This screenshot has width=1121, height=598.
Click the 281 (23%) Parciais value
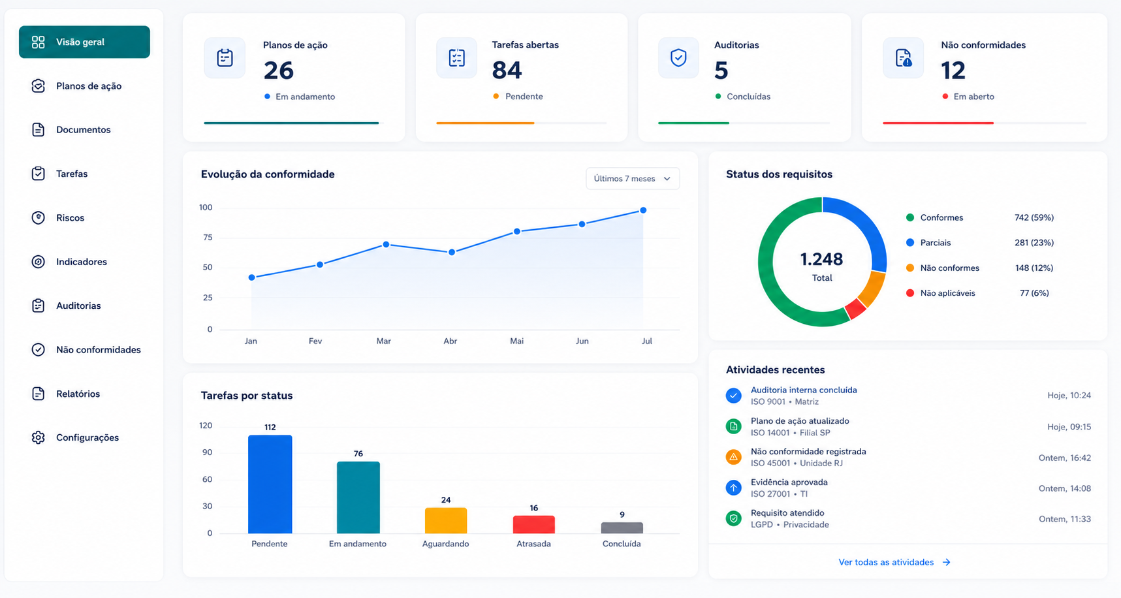[x=1034, y=242]
